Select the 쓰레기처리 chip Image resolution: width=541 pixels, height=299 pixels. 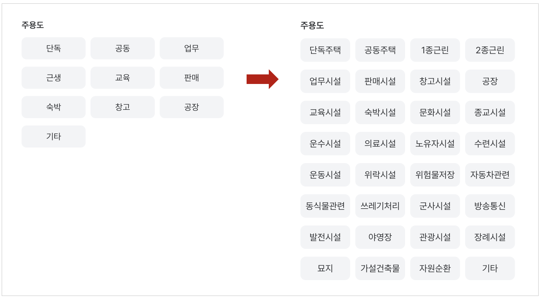(380, 206)
